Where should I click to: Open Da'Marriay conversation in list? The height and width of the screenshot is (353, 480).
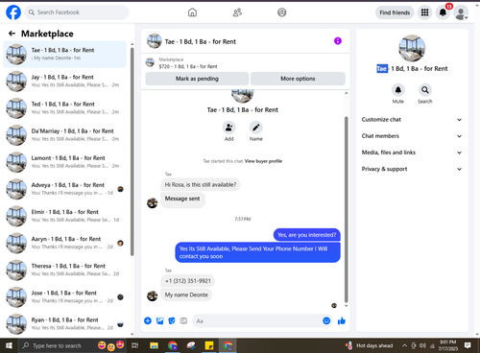coord(65,135)
